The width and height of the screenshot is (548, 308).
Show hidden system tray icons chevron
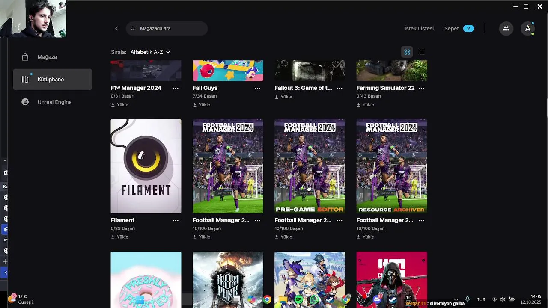456,299
